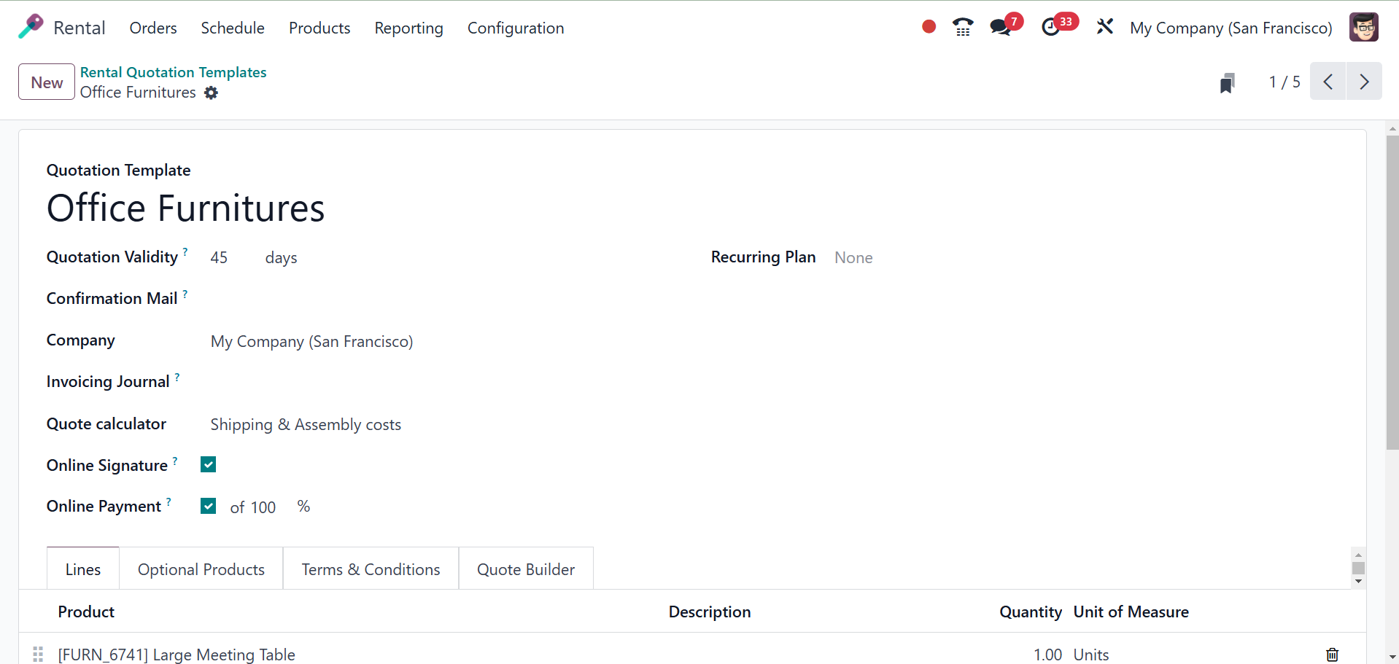
Task: Toggle the Online Signature checkbox
Action: [x=209, y=465]
